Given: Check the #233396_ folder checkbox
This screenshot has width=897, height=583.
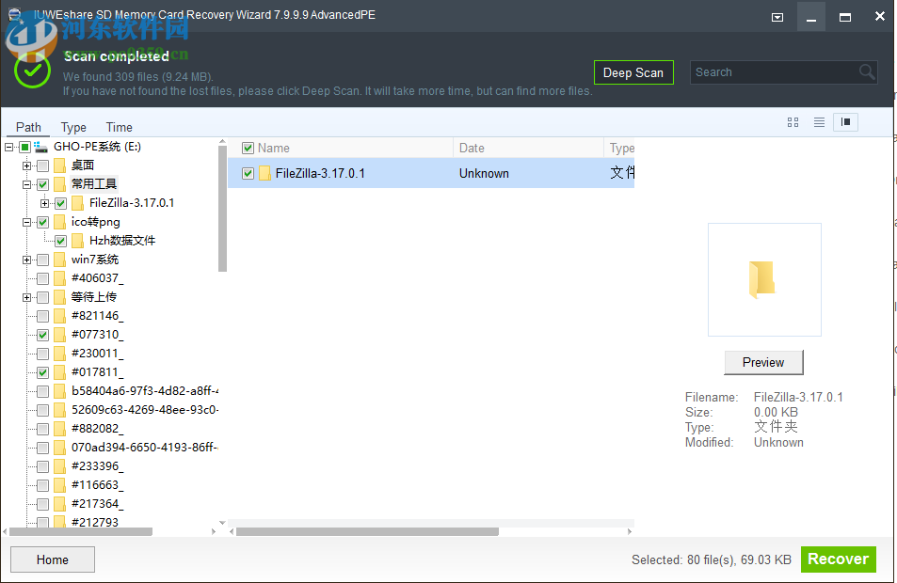Looking at the screenshot, I should (x=42, y=465).
